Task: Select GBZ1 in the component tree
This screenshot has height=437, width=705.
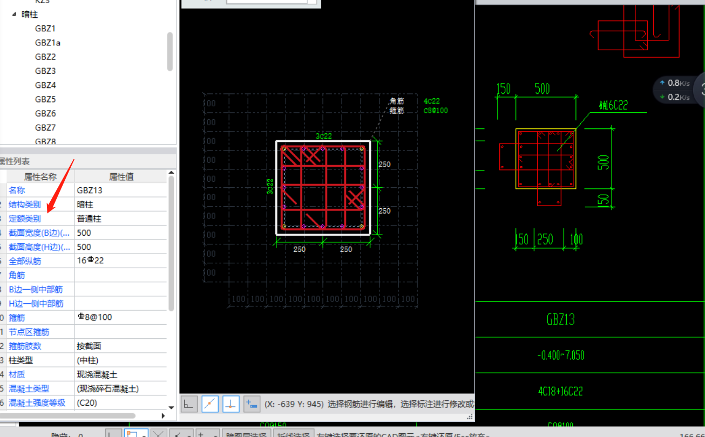Action: (45, 29)
